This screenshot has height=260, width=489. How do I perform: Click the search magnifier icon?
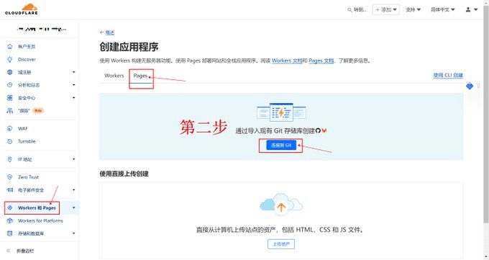tap(349, 10)
